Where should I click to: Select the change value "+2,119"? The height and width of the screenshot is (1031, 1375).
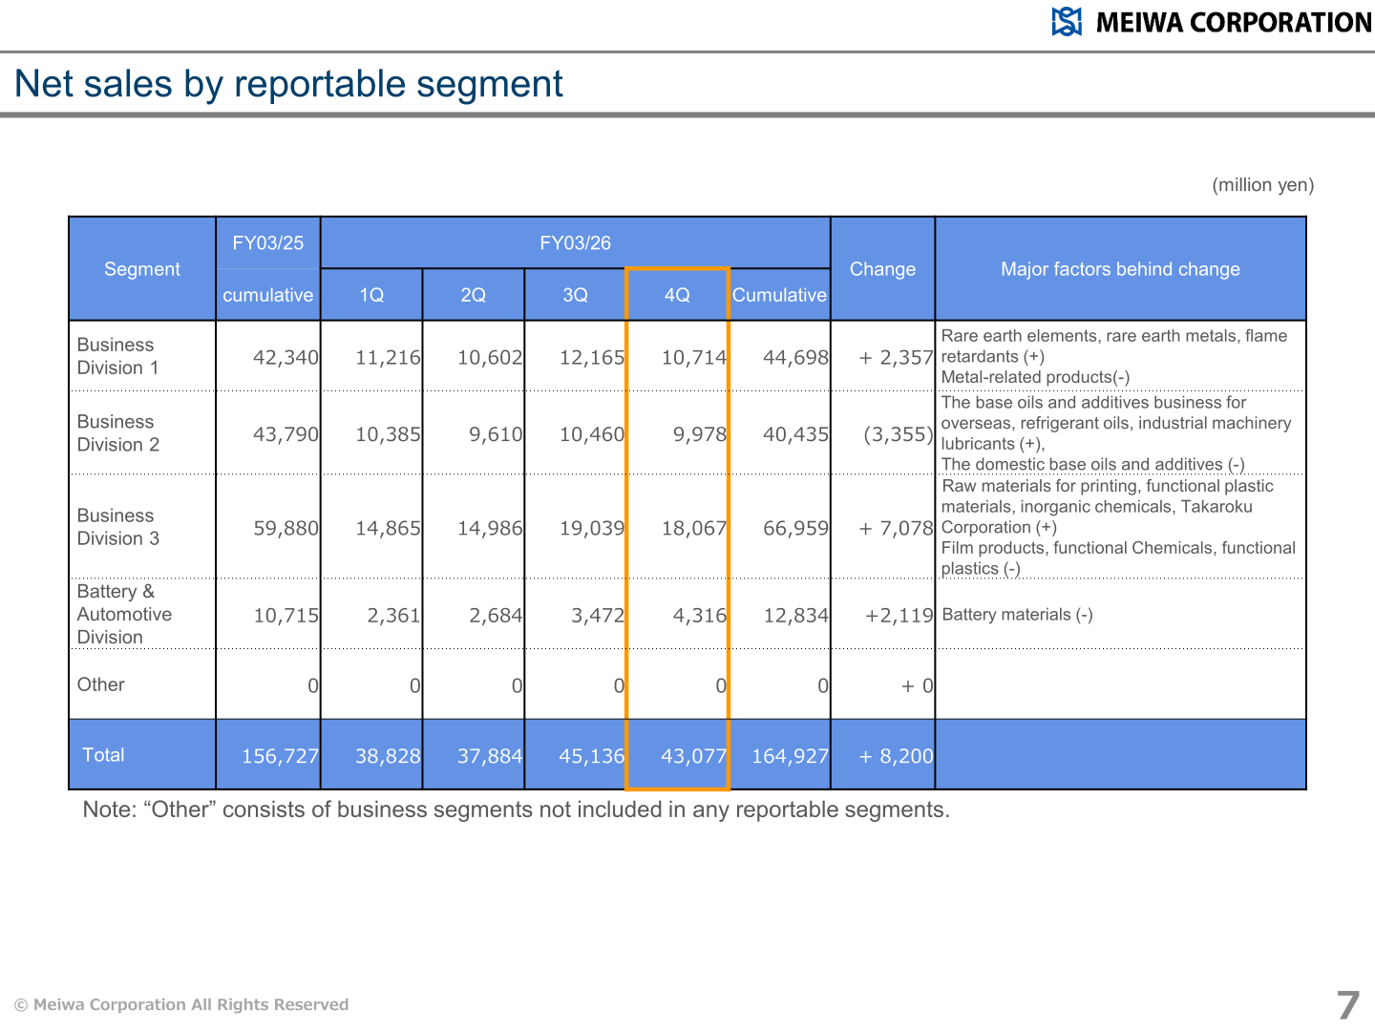point(899,616)
